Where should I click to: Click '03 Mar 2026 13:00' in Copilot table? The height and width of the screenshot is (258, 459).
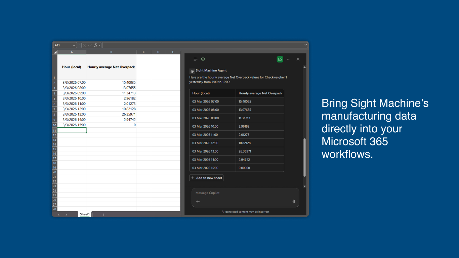(x=205, y=151)
